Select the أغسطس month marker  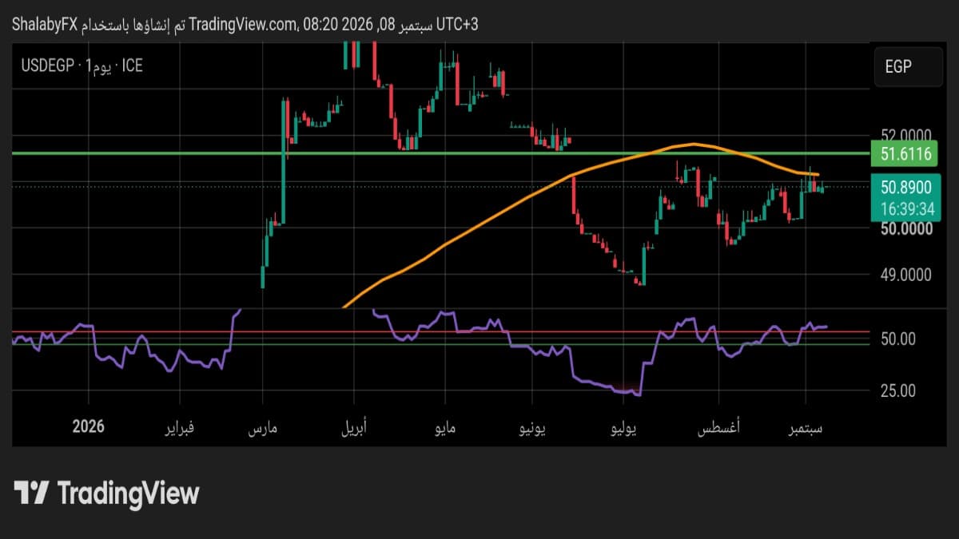[718, 428]
